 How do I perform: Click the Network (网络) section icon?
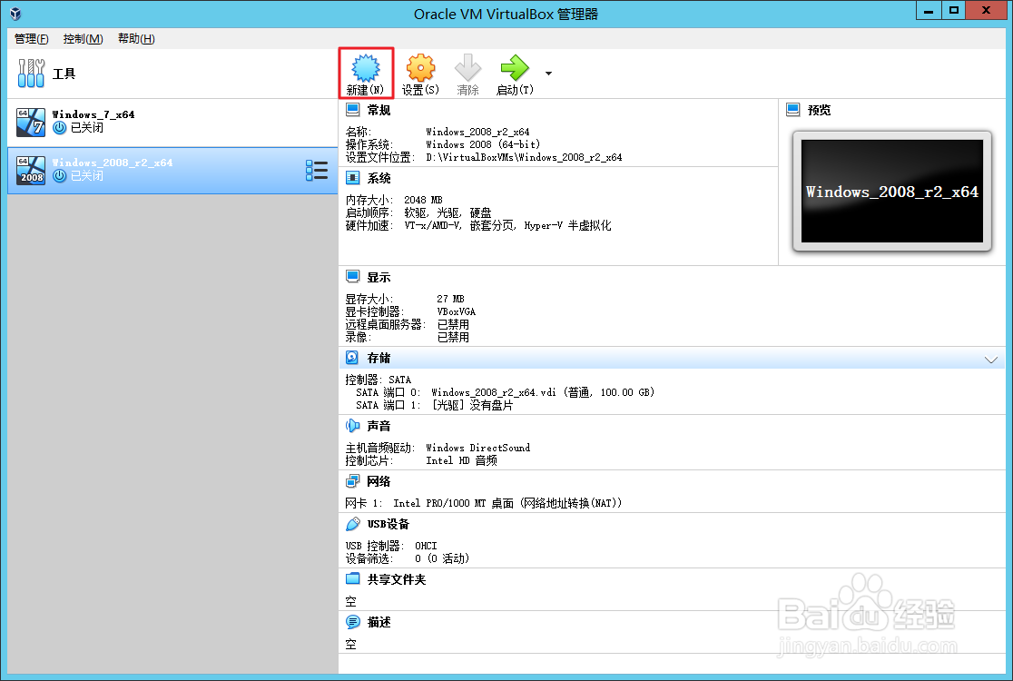click(x=353, y=481)
